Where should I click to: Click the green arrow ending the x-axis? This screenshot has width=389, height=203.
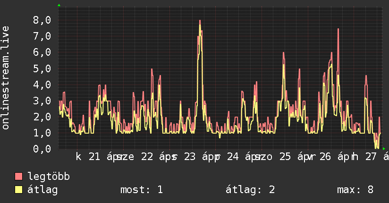pyautogui.click(x=384, y=149)
